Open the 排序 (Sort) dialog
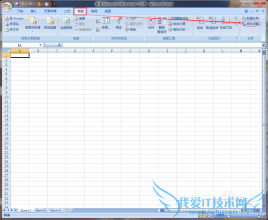The height and width of the screenshot is (220, 268). (x=106, y=23)
